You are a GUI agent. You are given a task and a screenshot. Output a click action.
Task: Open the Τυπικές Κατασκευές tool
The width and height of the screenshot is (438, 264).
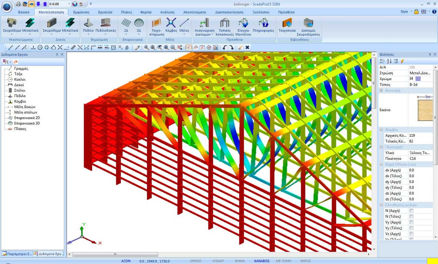click(x=225, y=27)
